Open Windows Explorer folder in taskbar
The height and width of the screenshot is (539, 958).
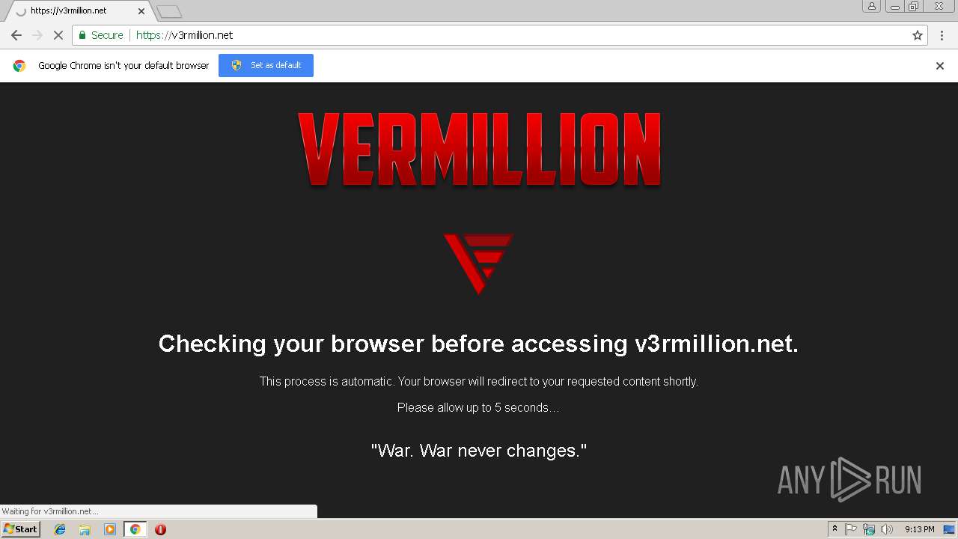click(85, 529)
